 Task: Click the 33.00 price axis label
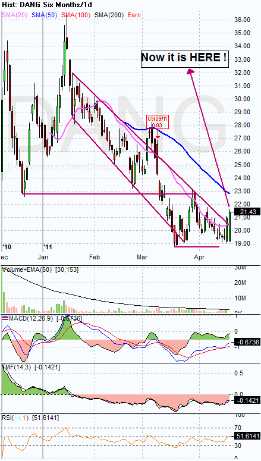click(x=241, y=59)
